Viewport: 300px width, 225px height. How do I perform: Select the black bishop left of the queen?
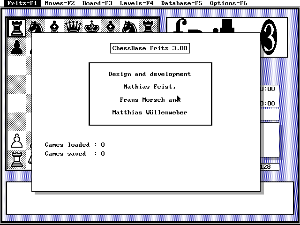click(54, 26)
